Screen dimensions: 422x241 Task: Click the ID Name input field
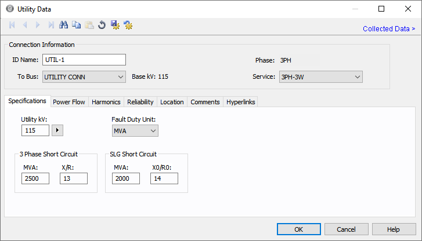point(84,60)
